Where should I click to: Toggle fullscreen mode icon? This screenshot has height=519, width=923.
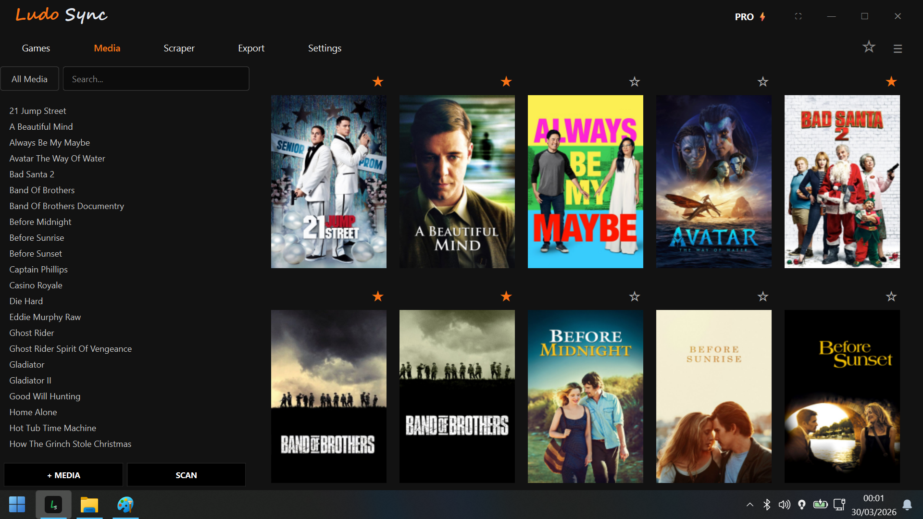798,16
